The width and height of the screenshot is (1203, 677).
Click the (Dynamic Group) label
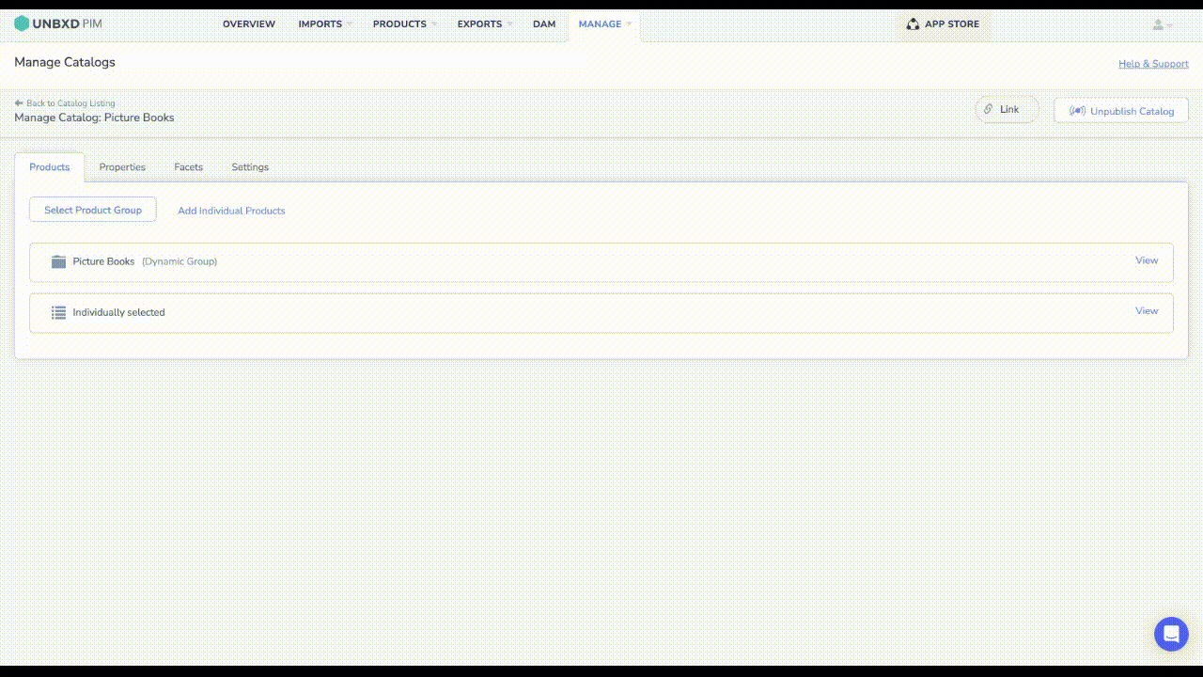180,261
